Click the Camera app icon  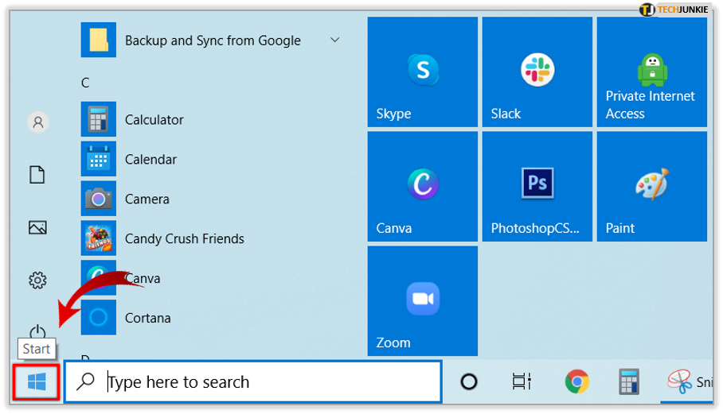(98, 199)
